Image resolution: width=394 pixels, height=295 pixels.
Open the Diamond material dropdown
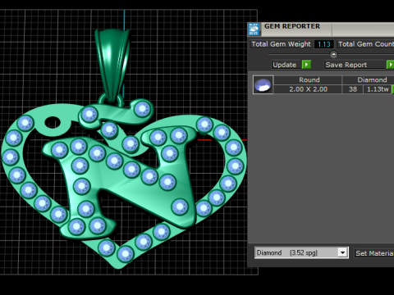click(342, 252)
